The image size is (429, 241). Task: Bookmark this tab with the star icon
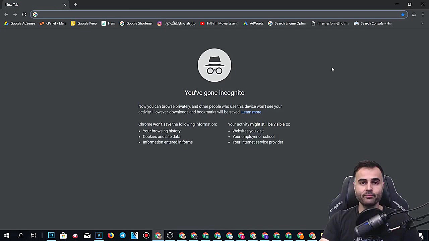click(x=403, y=14)
